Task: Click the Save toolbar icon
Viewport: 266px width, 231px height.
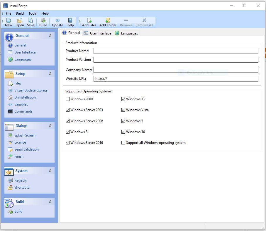Action: pyautogui.click(x=31, y=20)
